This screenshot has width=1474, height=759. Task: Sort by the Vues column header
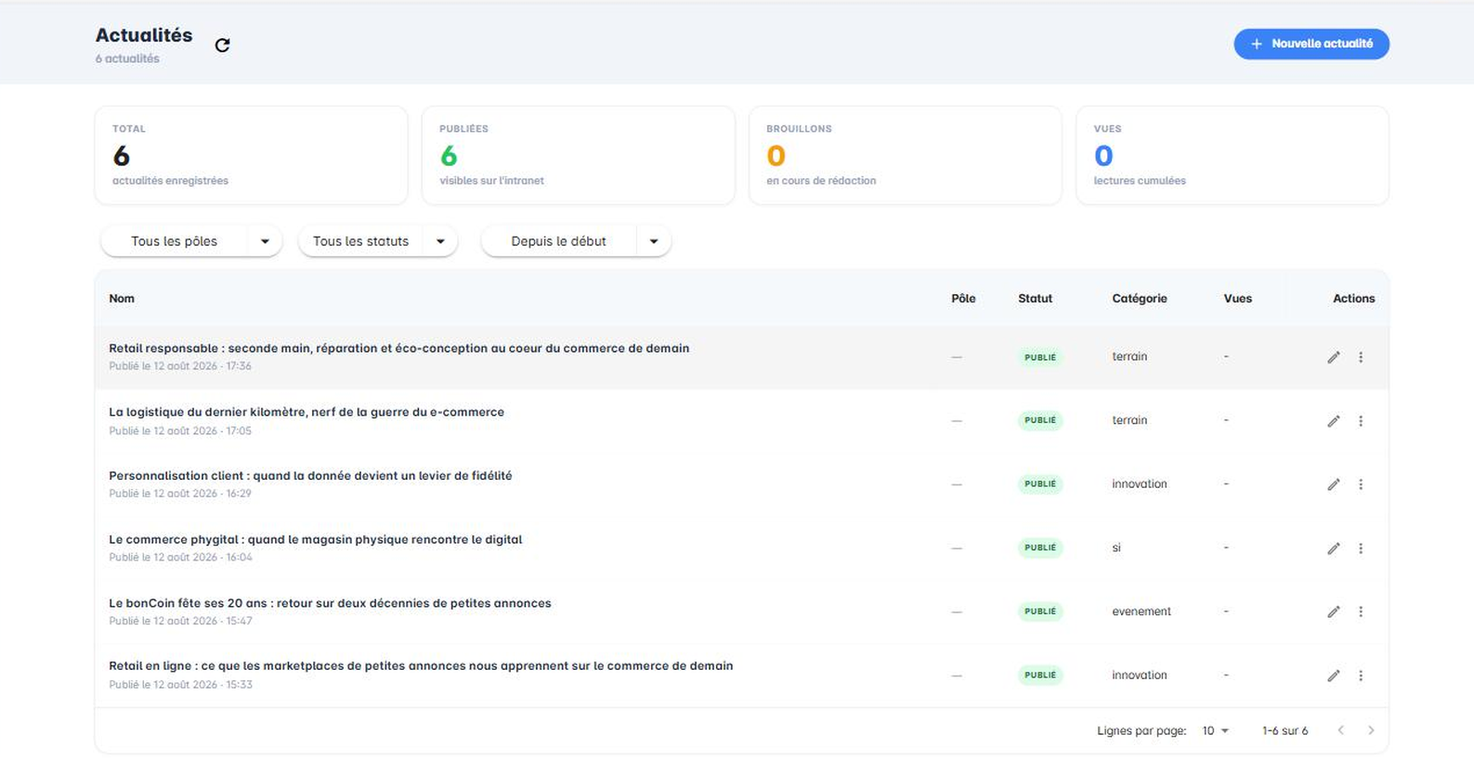click(x=1237, y=299)
